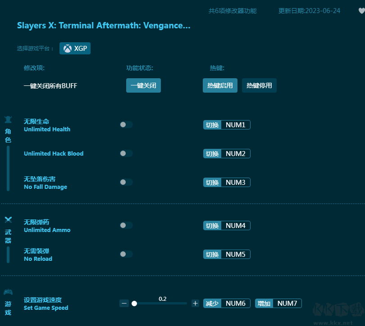Image resolution: width=365 pixels, height=326 pixels.
Task: Toggle Unlimited Hack Blood switch
Action: [x=126, y=153]
